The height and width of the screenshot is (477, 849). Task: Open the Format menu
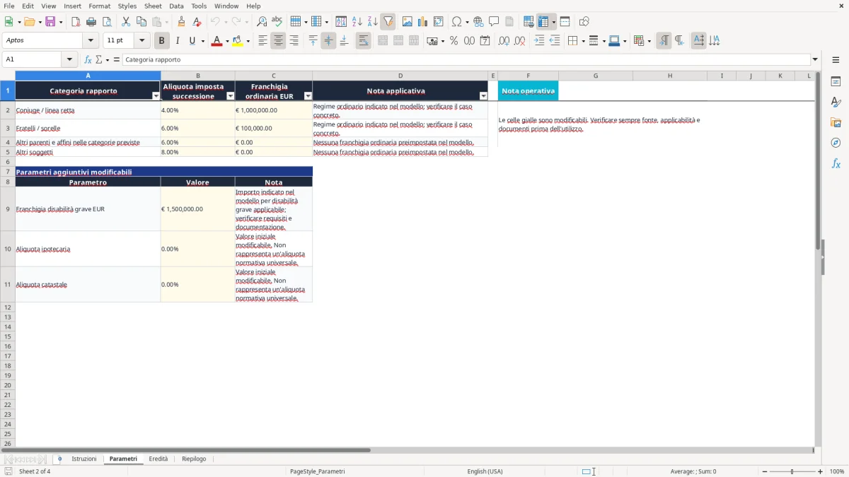coord(100,6)
